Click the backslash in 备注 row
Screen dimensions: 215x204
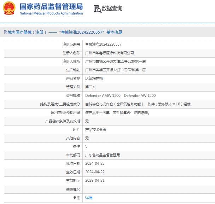[86, 147]
